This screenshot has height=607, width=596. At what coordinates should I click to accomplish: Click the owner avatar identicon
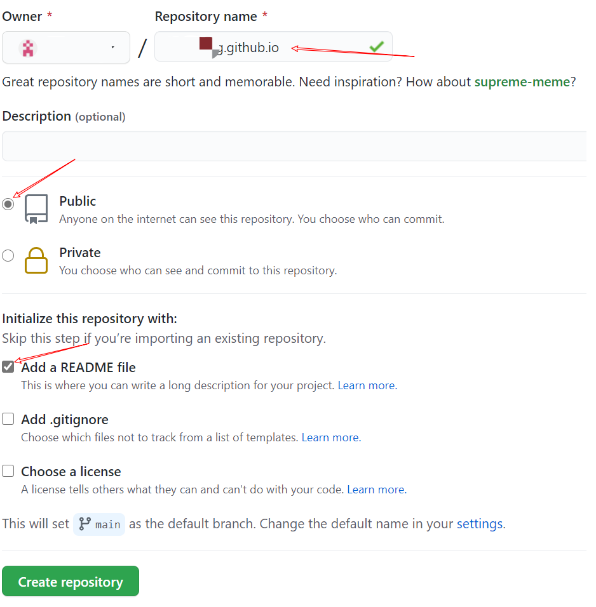click(x=28, y=48)
